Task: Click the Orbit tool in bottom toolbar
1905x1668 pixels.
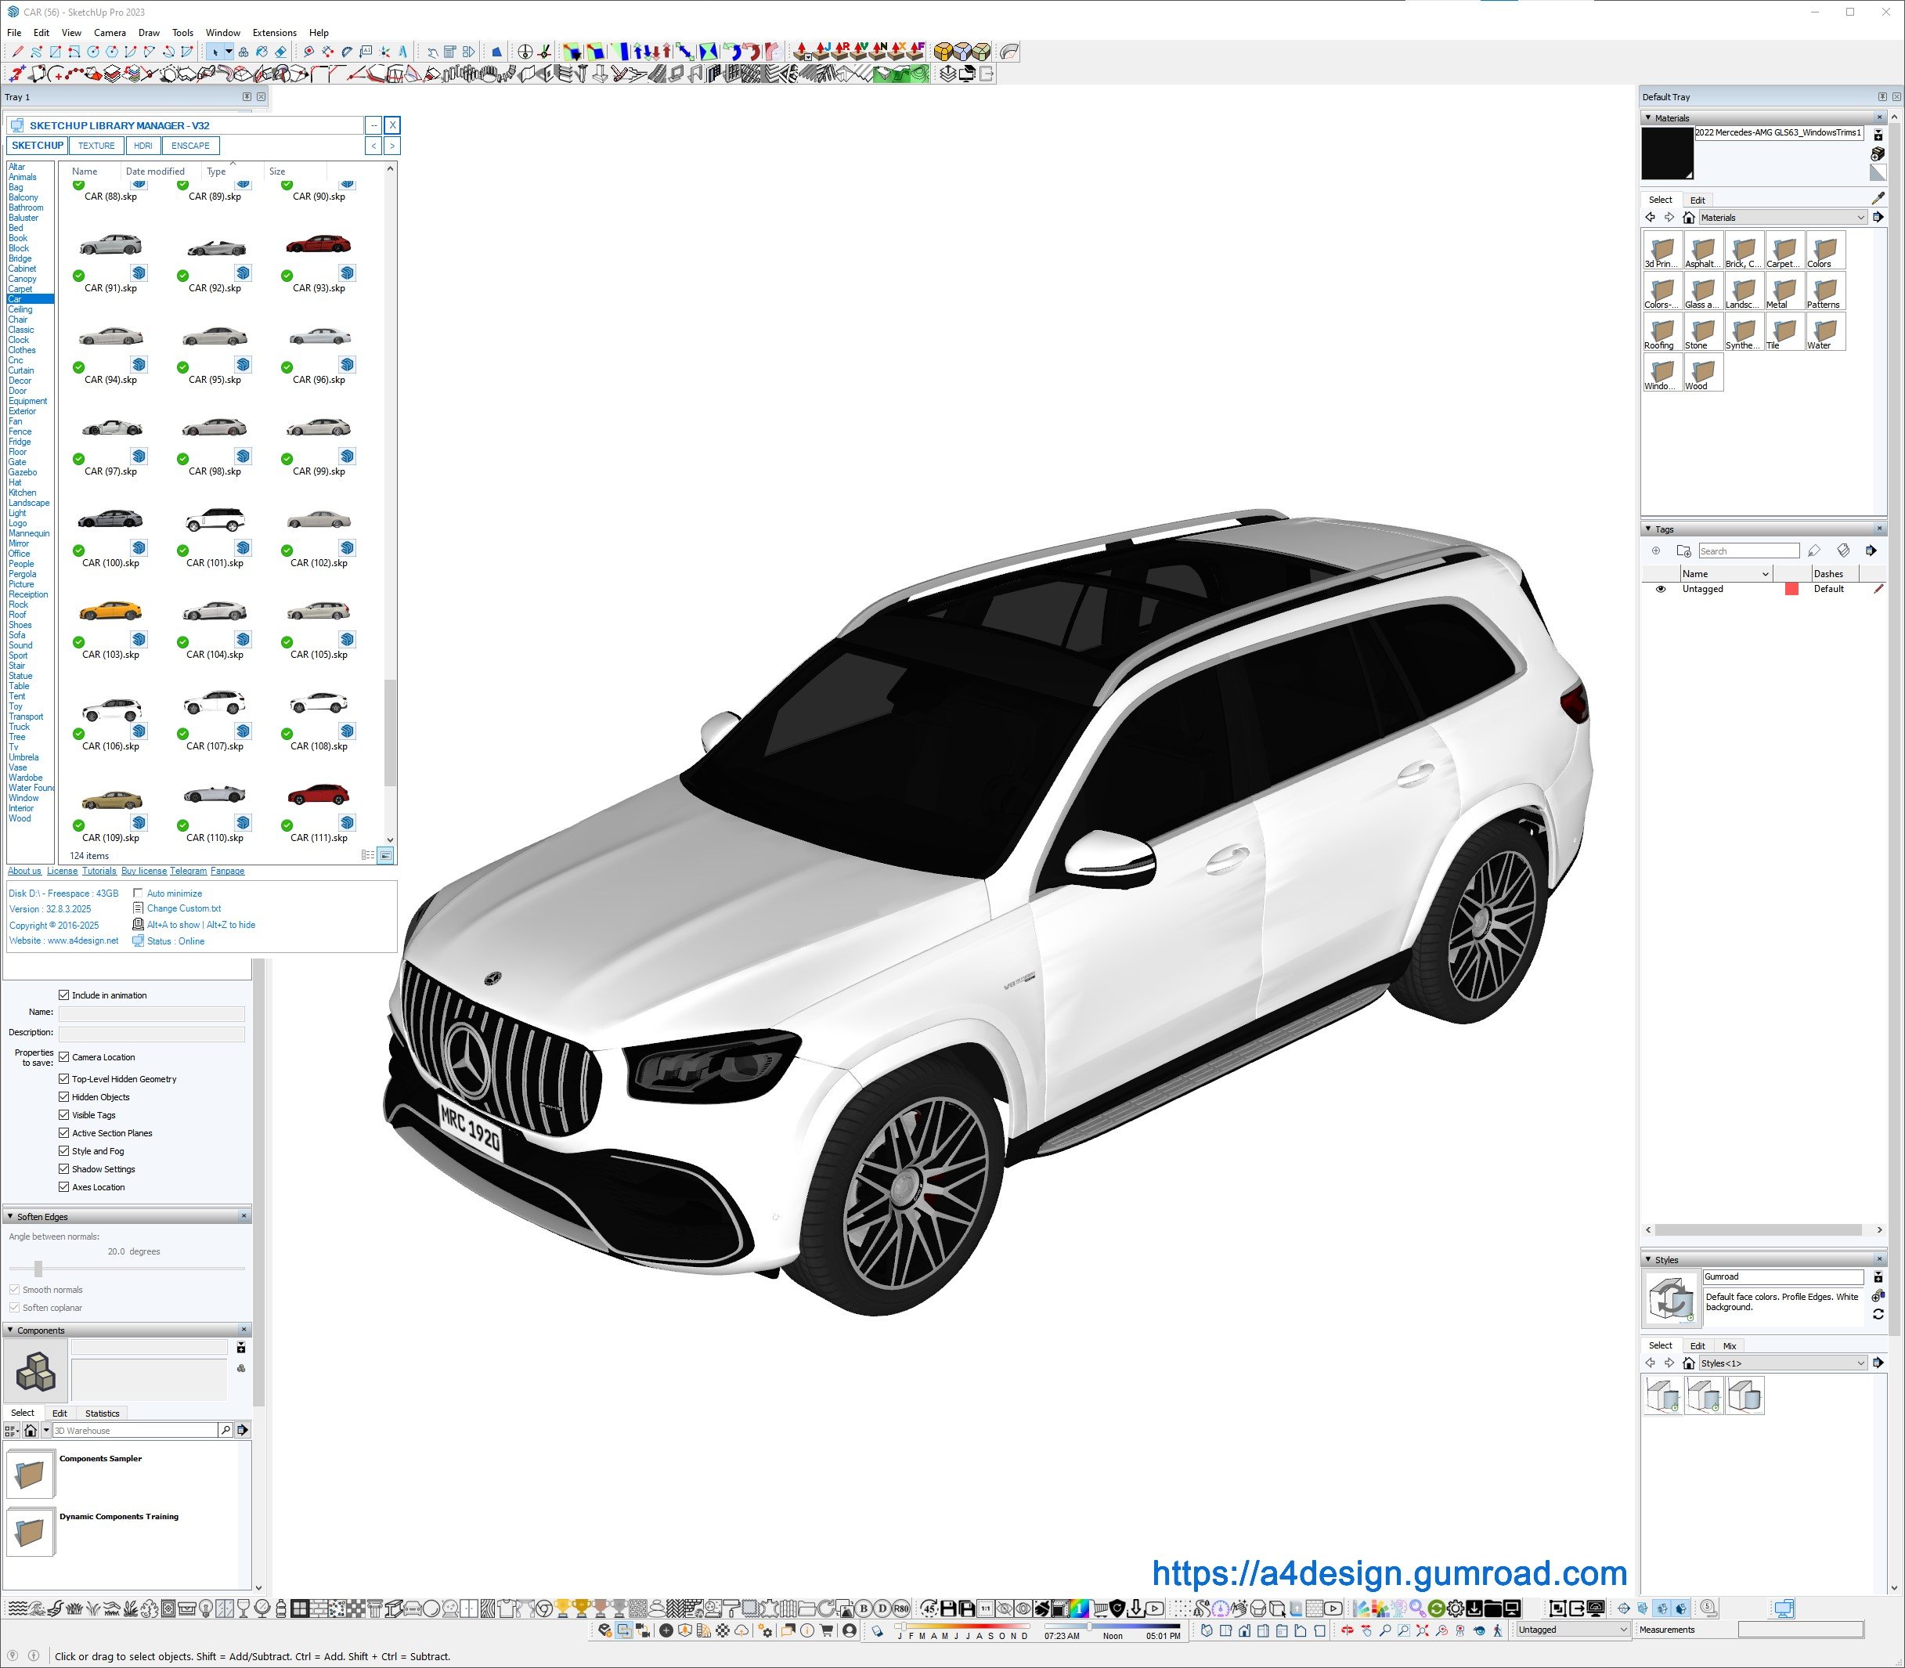Action: [x=1348, y=1630]
